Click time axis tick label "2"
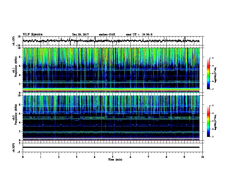 pyautogui.click(x=59, y=157)
